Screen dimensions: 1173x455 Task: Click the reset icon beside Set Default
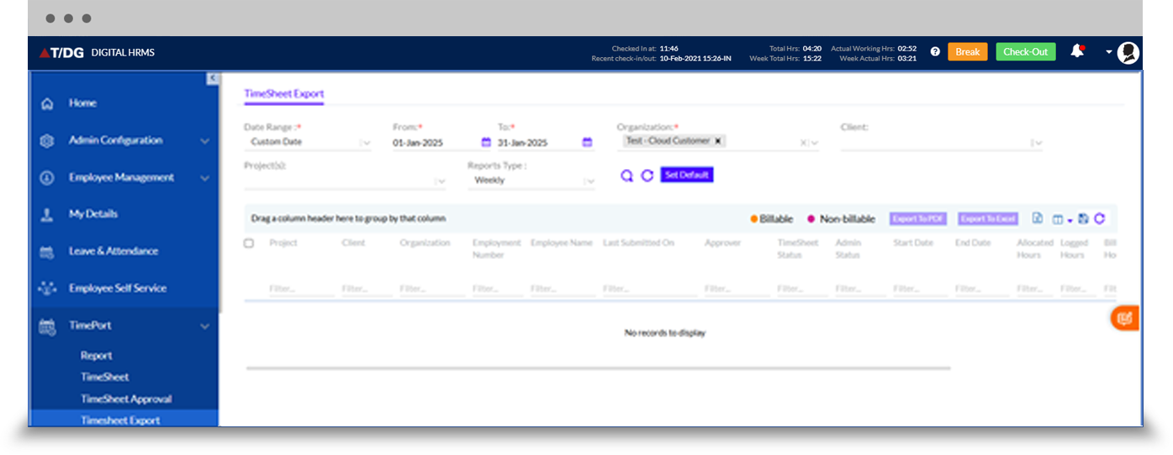click(x=647, y=175)
